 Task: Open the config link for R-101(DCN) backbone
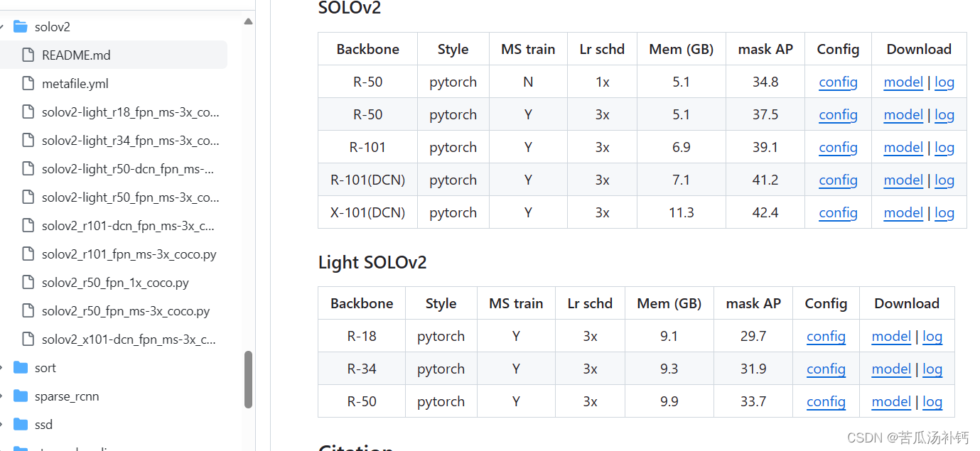pos(838,180)
